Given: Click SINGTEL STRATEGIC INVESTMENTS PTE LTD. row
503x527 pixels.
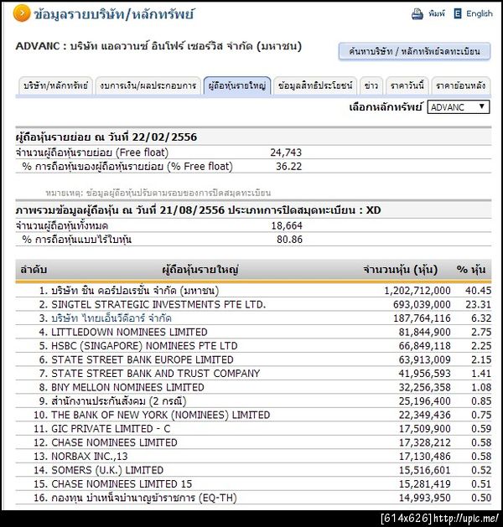Looking at the screenshot, I should tap(253, 304).
